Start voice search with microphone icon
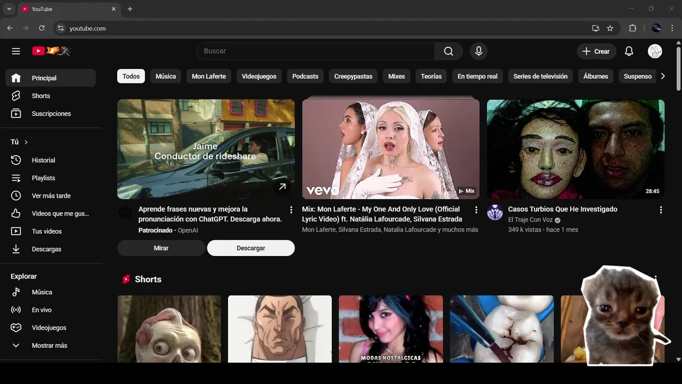Viewport: 682px width, 384px height. [x=478, y=51]
